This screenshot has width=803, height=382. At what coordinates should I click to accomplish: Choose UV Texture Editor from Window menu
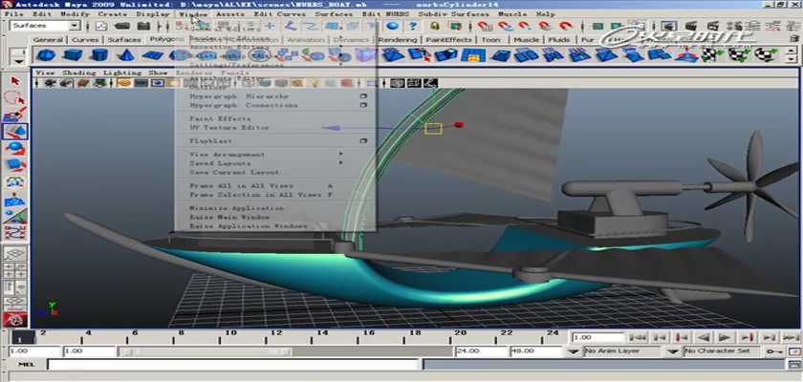coord(229,127)
